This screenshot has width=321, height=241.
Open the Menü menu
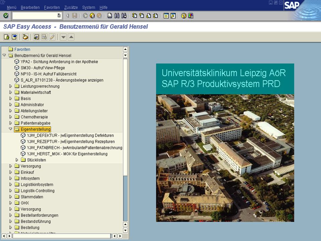pyautogui.click(x=11, y=7)
